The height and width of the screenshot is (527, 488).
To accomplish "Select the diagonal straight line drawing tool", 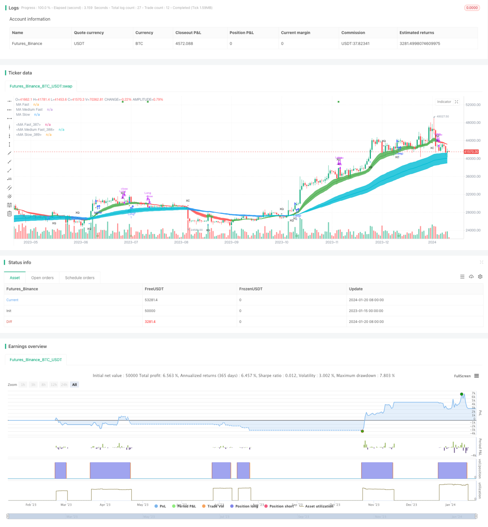I will 9,153.
